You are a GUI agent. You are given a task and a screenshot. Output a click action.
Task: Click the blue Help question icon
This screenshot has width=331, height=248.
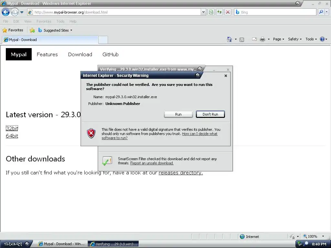tap(322, 39)
